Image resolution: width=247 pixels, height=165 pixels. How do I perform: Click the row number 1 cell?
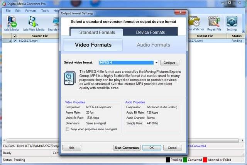[7, 41]
